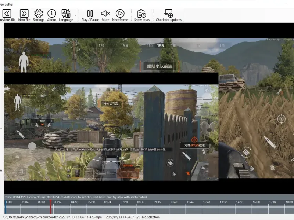The width and height of the screenshot is (294, 220).
Task: Click the 'No selection' status text
Action: coord(151,217)
